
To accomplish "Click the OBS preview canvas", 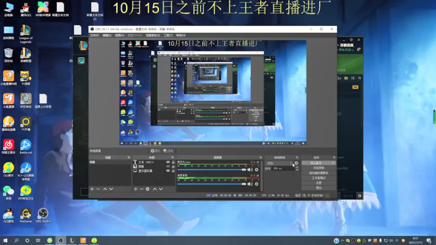I will click(213, 93).
